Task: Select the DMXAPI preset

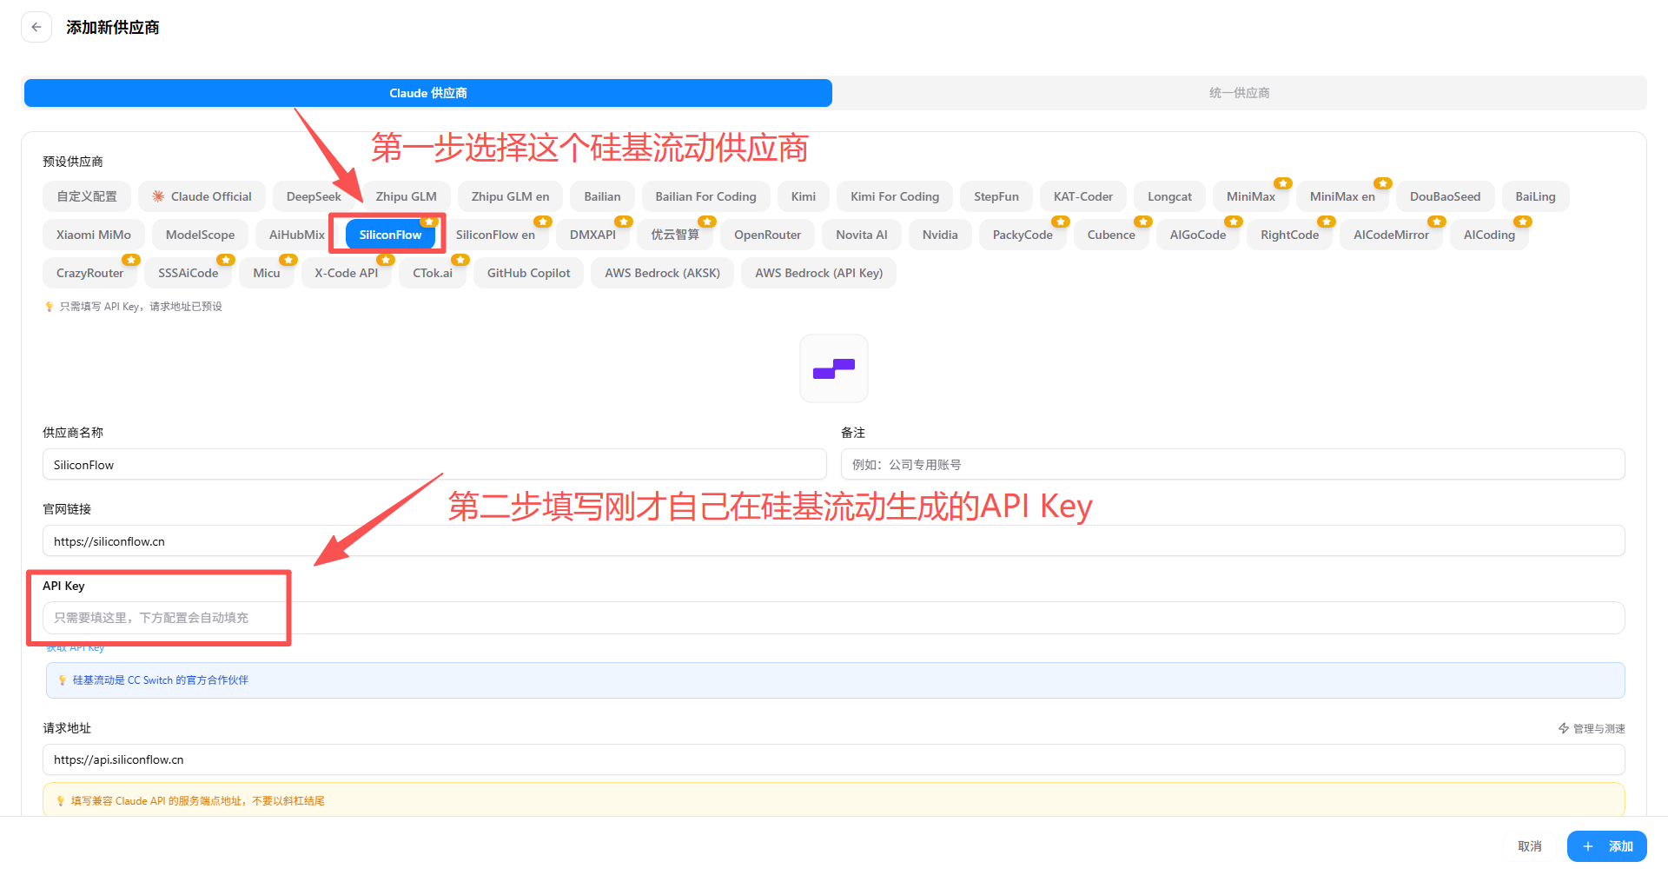Action: point(593,235)
